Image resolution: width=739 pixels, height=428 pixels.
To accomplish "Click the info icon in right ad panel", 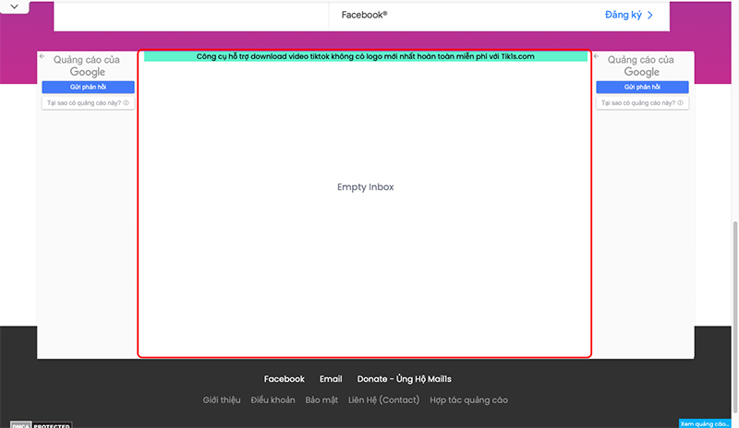I will click(681, 102).
